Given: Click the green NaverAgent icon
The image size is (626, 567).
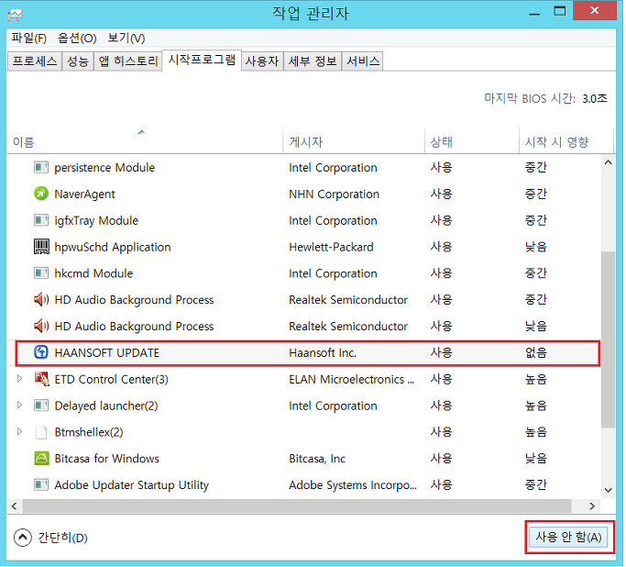Looking at the screenshot, I should point(41,194).
